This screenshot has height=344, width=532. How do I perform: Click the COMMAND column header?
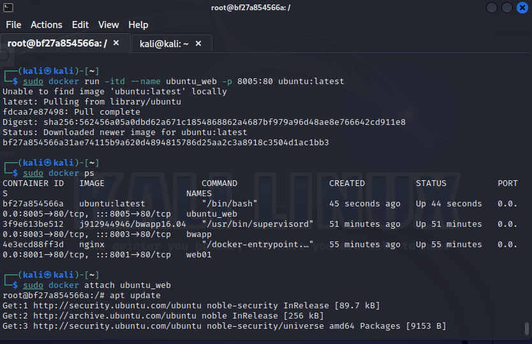(219, 183)
